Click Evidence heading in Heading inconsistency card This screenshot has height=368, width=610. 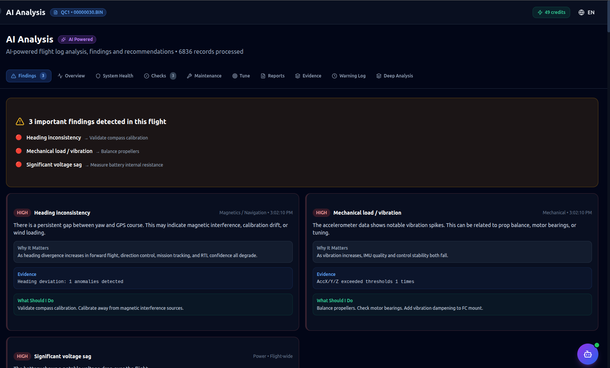pos(27,274)
